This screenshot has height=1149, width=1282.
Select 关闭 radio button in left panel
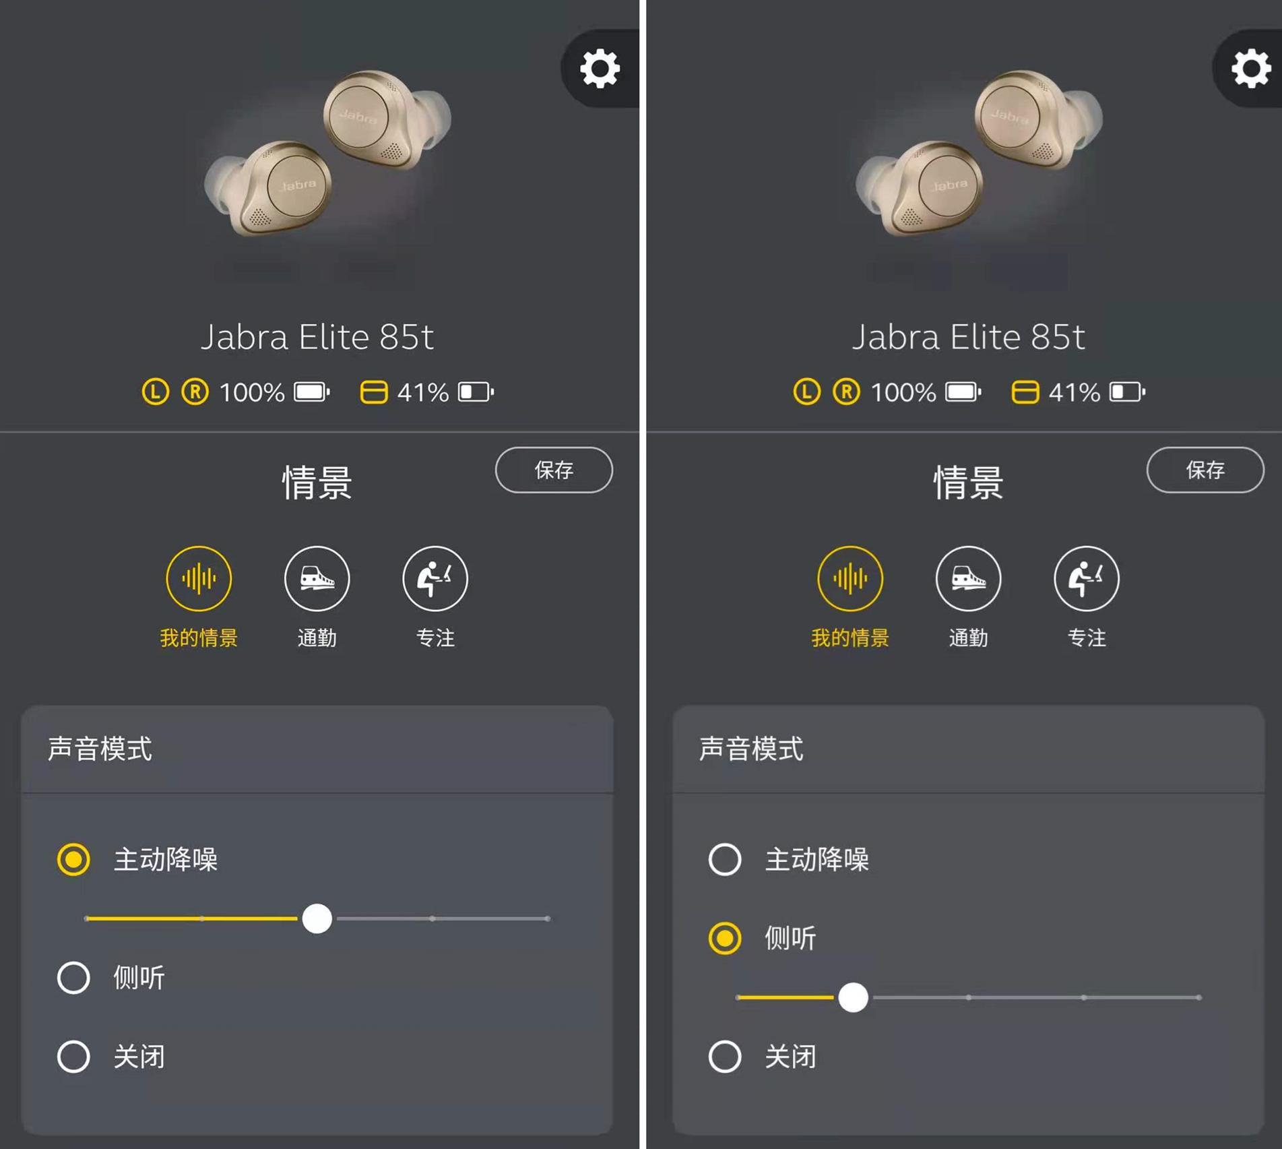pyautogui.click(x=73, y=1056)
